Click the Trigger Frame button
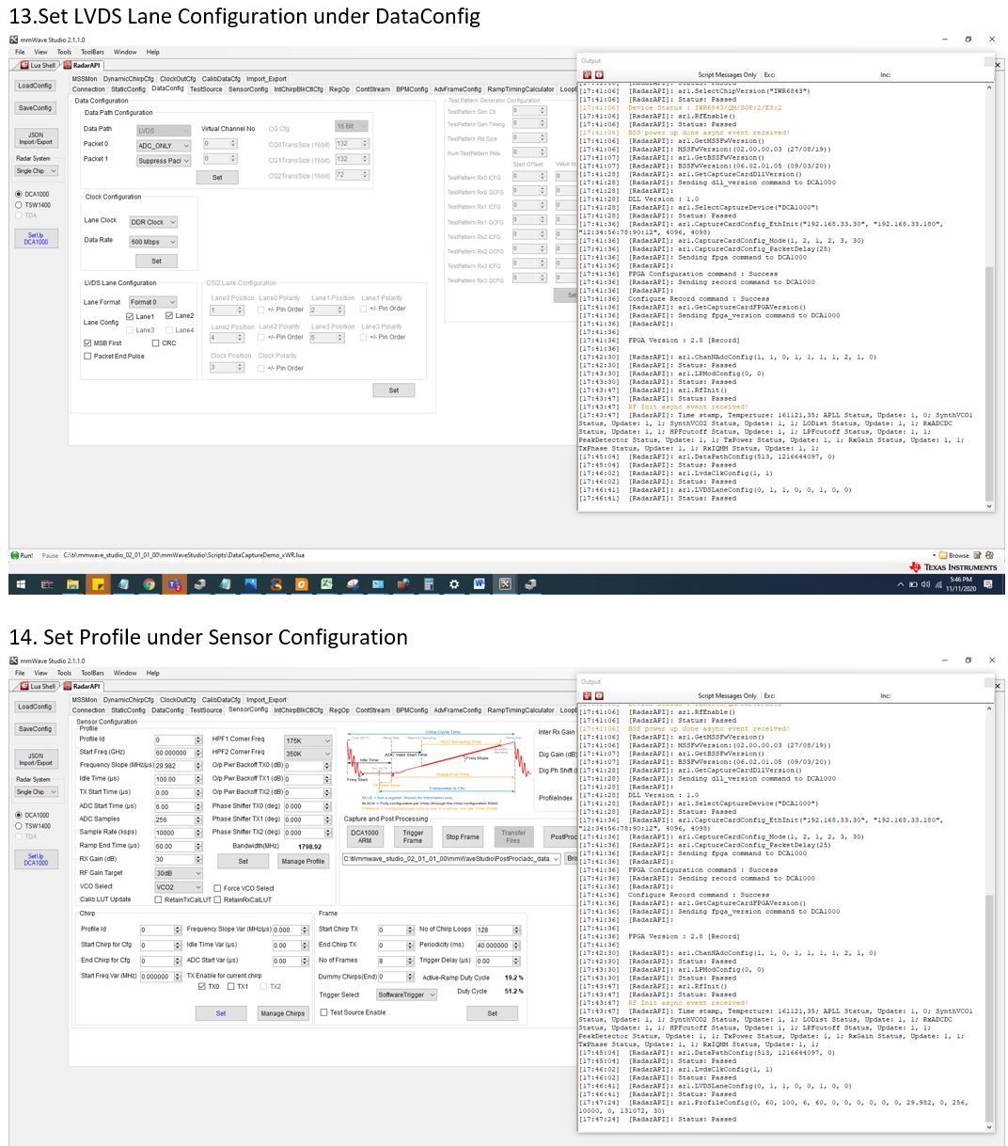This screenshot has width=1008, height=1146. pos(413,836)
